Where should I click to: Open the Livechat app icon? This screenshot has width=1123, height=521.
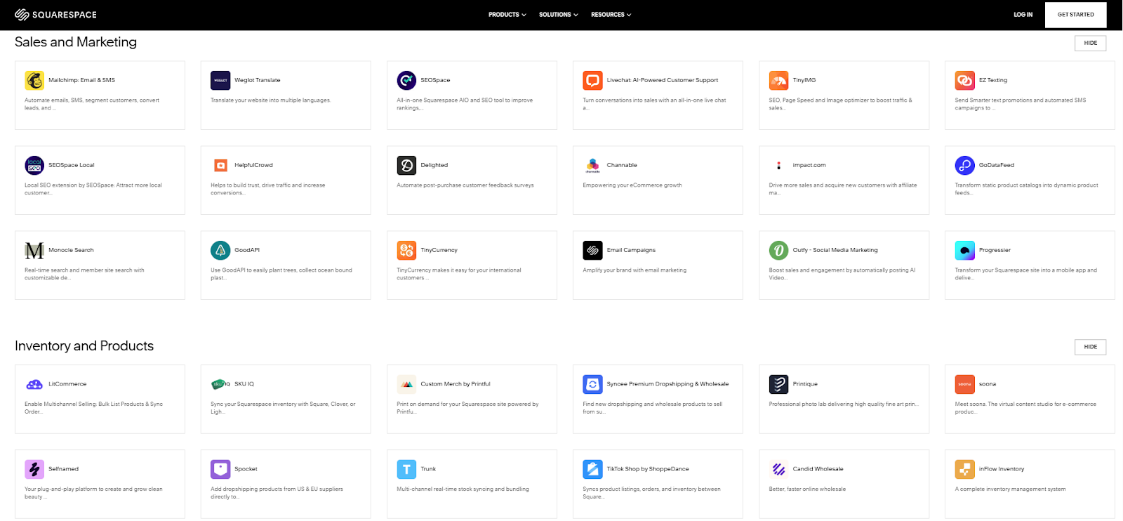coord(592,81)
